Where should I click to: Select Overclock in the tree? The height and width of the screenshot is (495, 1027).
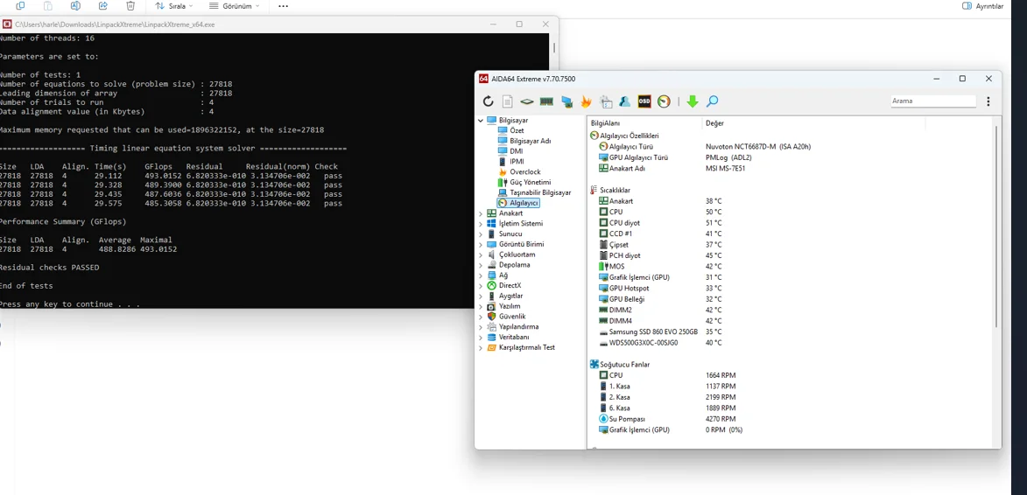[x=524, y=172]
